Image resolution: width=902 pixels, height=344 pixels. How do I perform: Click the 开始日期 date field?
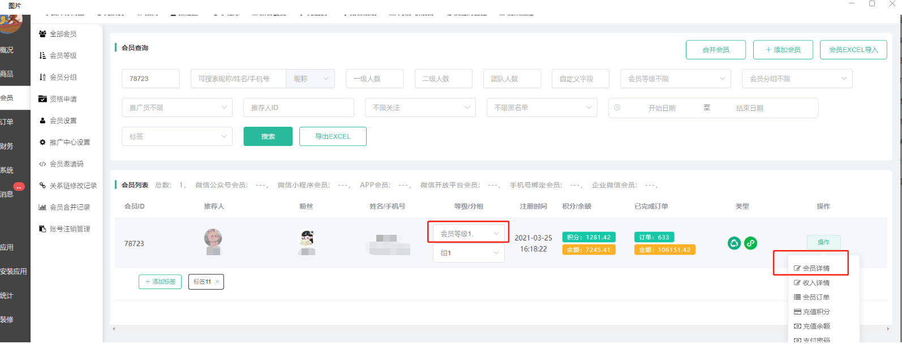pos(662,108)
